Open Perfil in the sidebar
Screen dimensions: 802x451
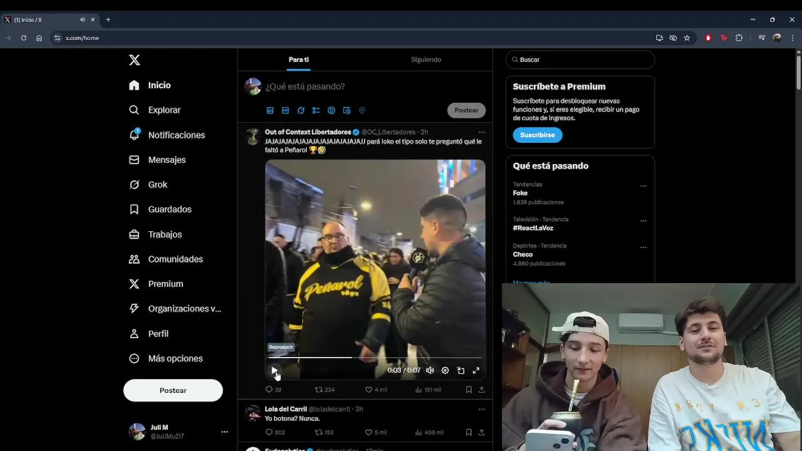point(148,334)
